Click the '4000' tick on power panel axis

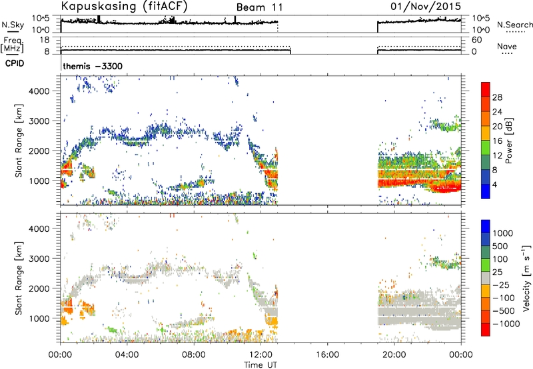tap(39, 91)
